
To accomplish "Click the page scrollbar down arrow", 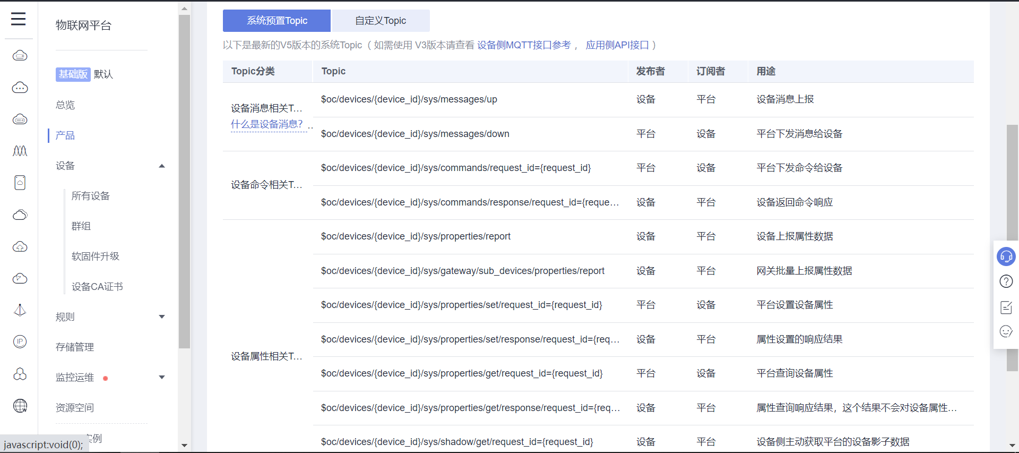I will [1012, 446].
